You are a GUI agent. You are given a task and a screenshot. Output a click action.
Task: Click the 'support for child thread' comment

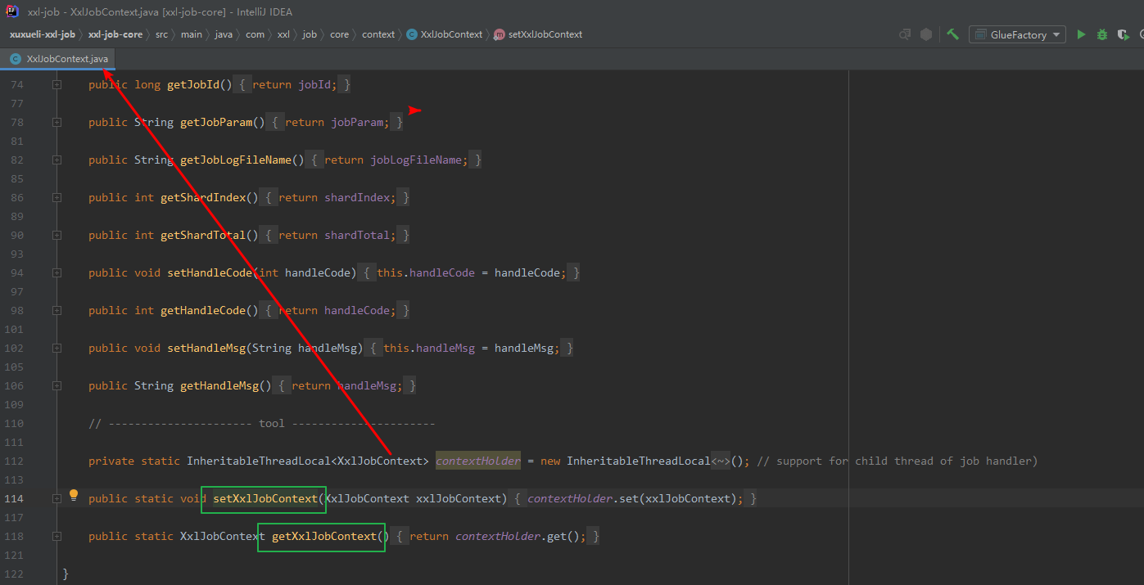898,461
